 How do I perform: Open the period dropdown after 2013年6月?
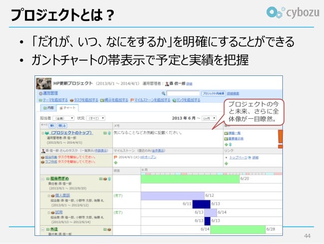[x=209, y=118]
